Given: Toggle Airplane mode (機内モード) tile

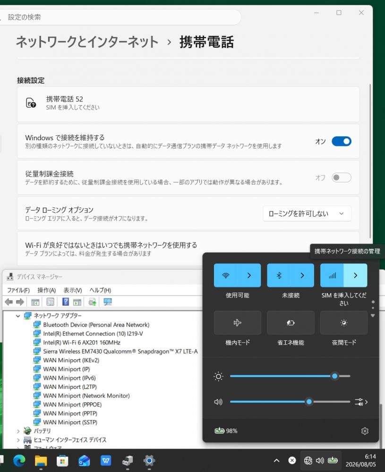Looking at the screenshot, I should 238,323.
